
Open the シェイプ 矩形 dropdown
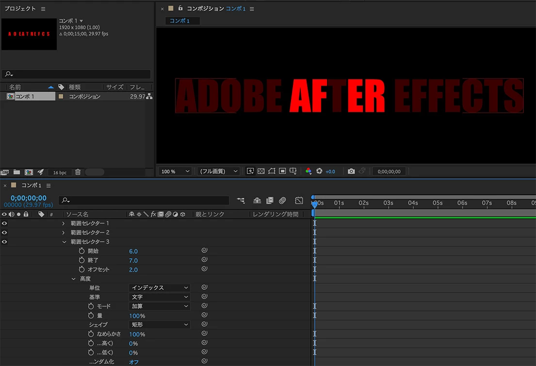(159, 325)
